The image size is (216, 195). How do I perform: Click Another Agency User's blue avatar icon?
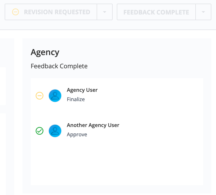[x=55, y=131]
